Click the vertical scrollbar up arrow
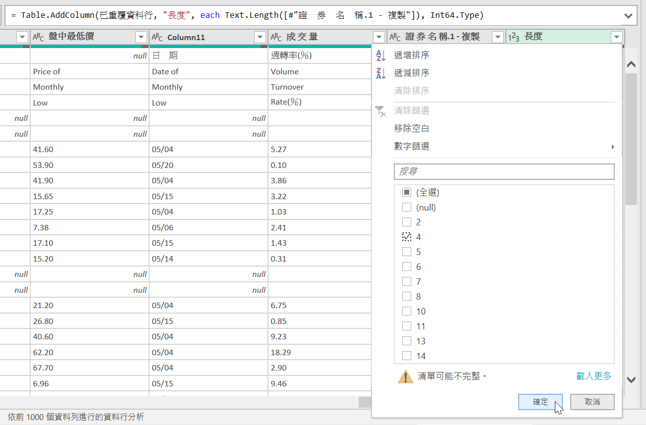The height and width of the screenshot is (425, 646). tap(632, 64)
